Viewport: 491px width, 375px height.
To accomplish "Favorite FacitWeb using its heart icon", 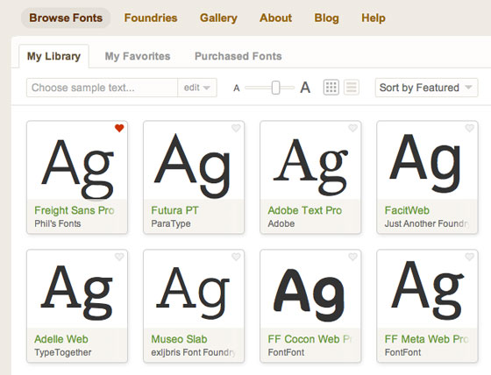I will (x=469, y=128).
